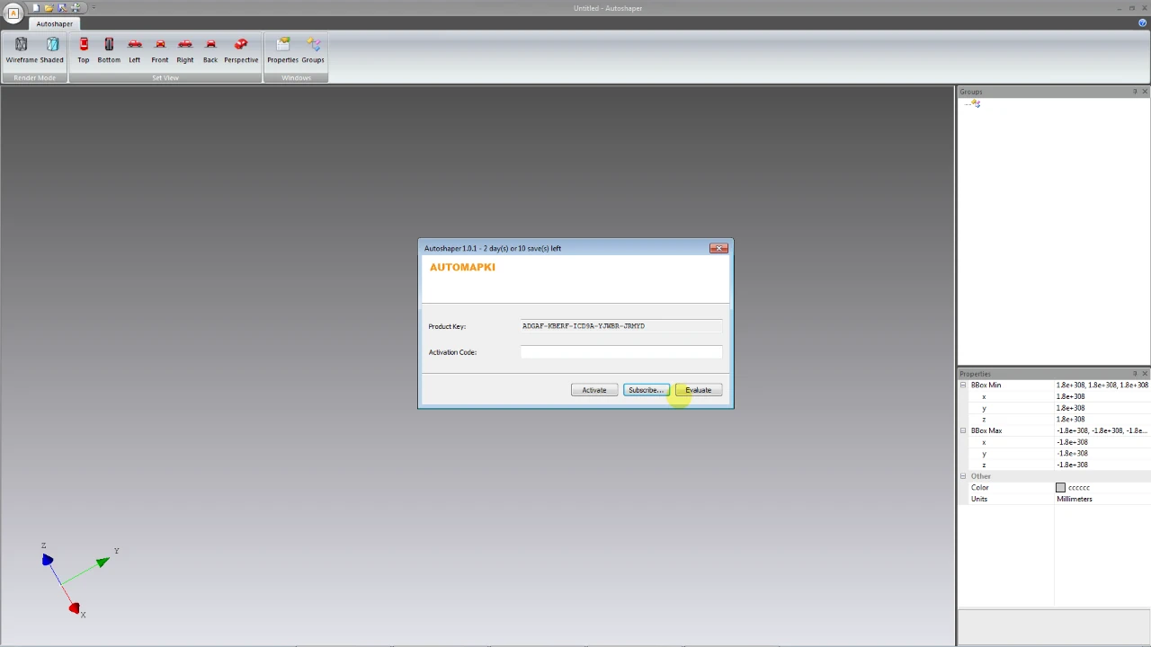Screen dimensions: 1151x647
Task: Select the Color property row label
Action: (x=980, y=488)
